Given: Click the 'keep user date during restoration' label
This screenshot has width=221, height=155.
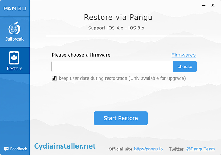Looking at the screenshot, I should (122, 78).
